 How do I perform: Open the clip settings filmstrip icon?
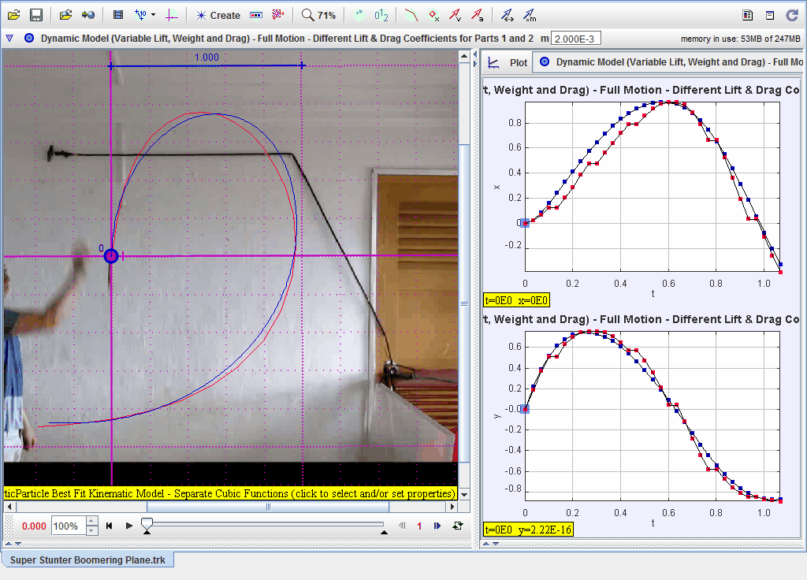[118, 15]
